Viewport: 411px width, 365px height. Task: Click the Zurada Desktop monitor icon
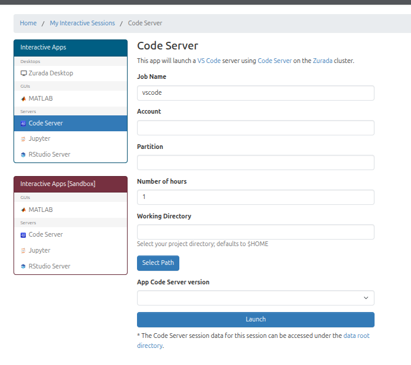coord(24,73)
